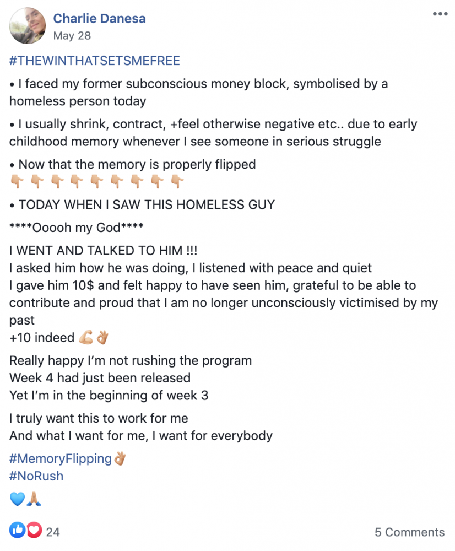The width and height of the screenshot is (455, 551).
Task: Click the OK hand emoji after +10 indeed
Action: pyautogui.click(x=102, y=337)
